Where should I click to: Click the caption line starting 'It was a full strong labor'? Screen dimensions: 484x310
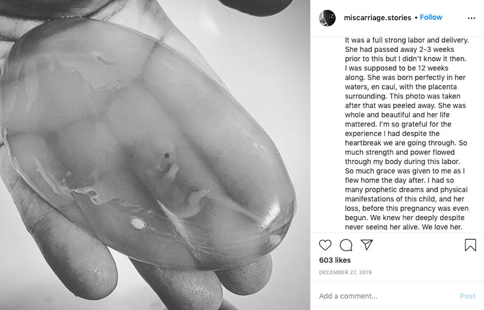[407, 40]
